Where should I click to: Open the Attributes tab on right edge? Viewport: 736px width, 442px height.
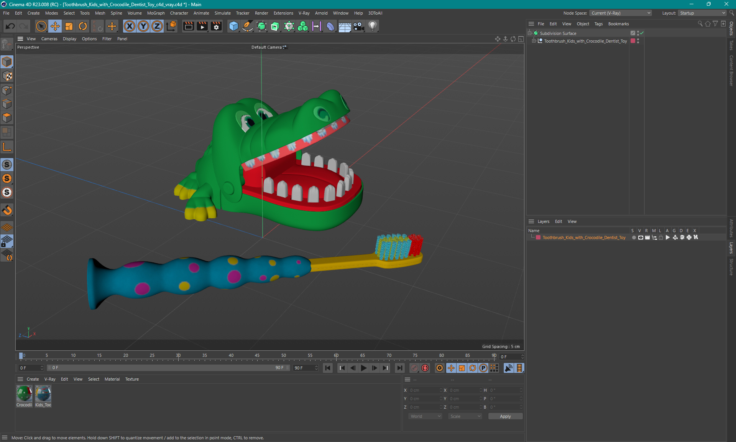click(731, 228)
